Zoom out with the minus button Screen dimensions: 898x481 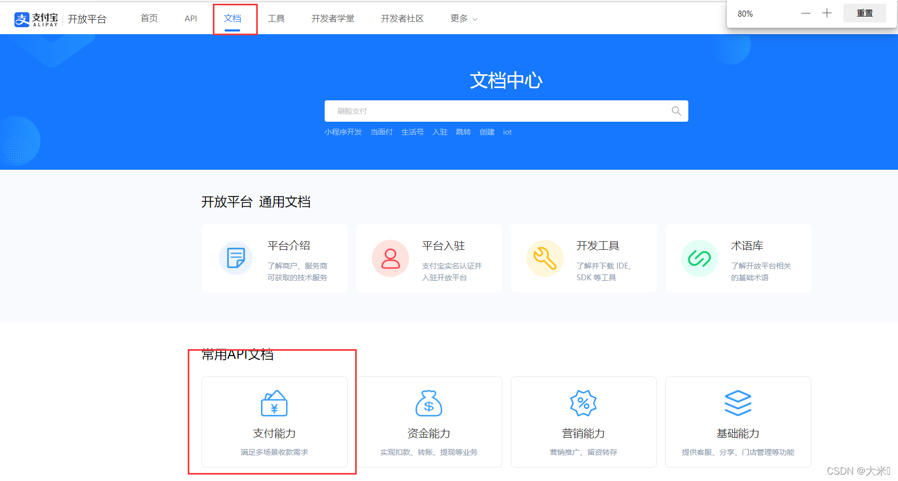coord(805,13)
